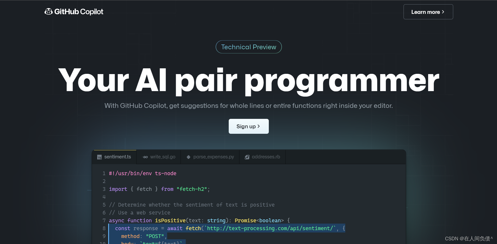
Task: Click the comment "Determine whether the sentiment"
Action: pos(192,205)
